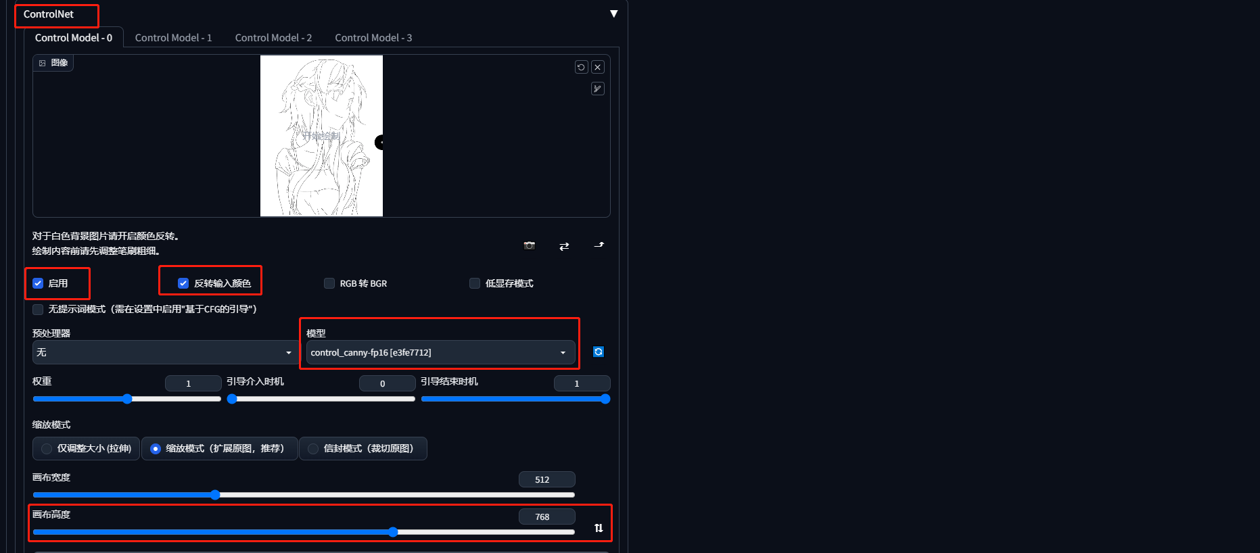Viewport: 1260px width, 553px height.
Task: Click the 引导介入时机 slider handle
Action: point(232,399)
